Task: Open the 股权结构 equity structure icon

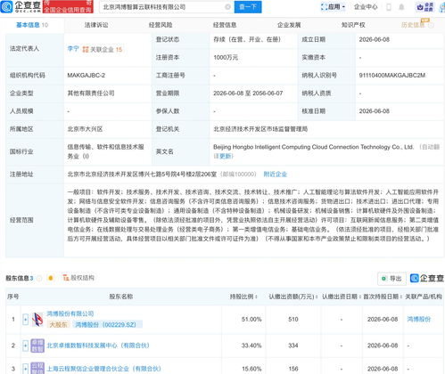Action: [66, 278]
